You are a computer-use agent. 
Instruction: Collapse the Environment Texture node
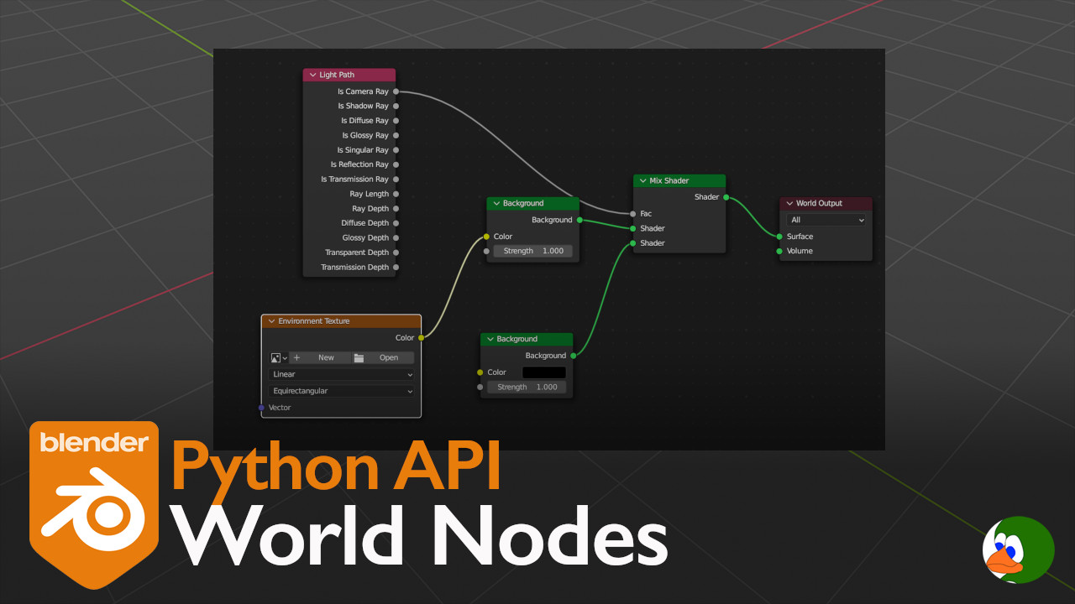point(271,321)
